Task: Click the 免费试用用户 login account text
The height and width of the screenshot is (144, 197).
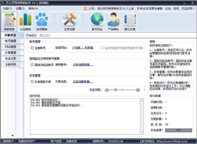Action: point(26,141)
